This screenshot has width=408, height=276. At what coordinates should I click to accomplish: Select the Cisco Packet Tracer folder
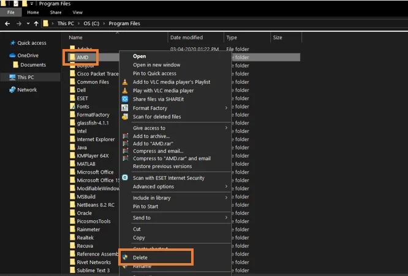pos(97,74)
